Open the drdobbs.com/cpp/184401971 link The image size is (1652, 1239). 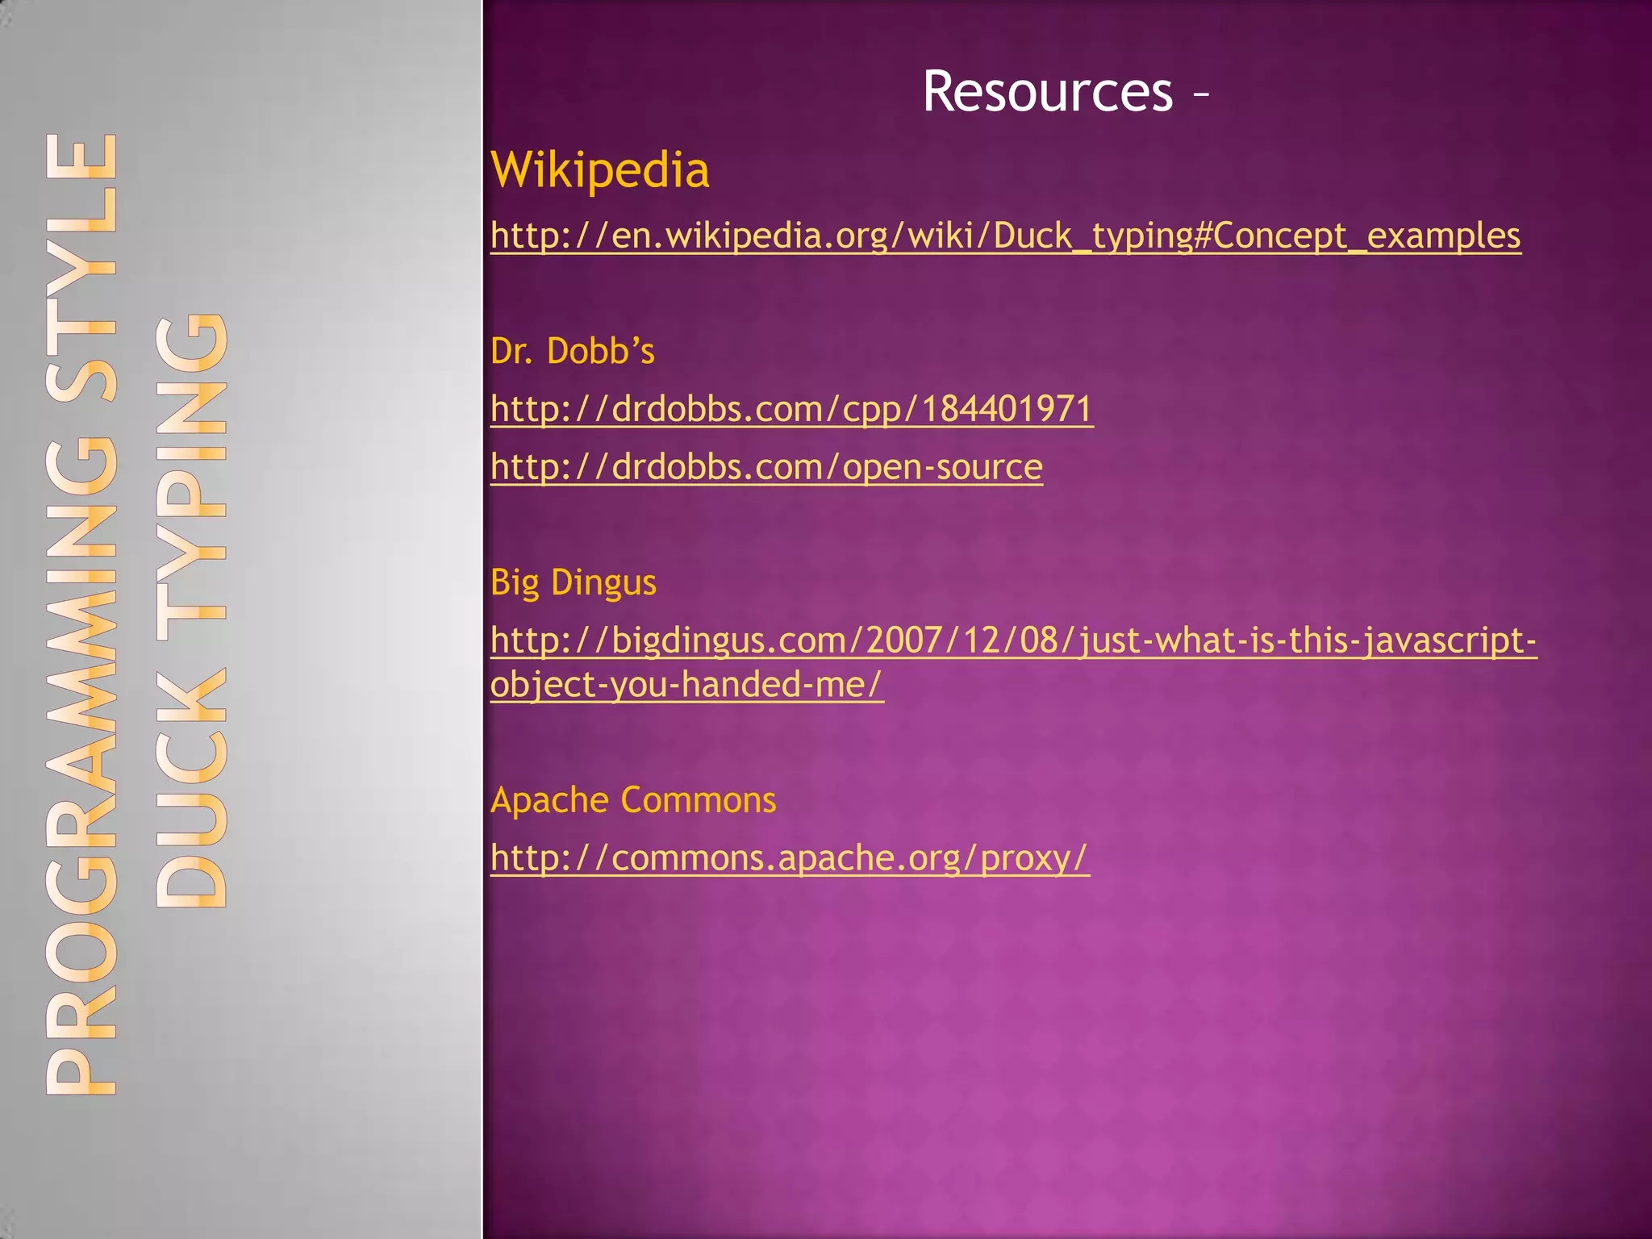click(x=791, y=409)
